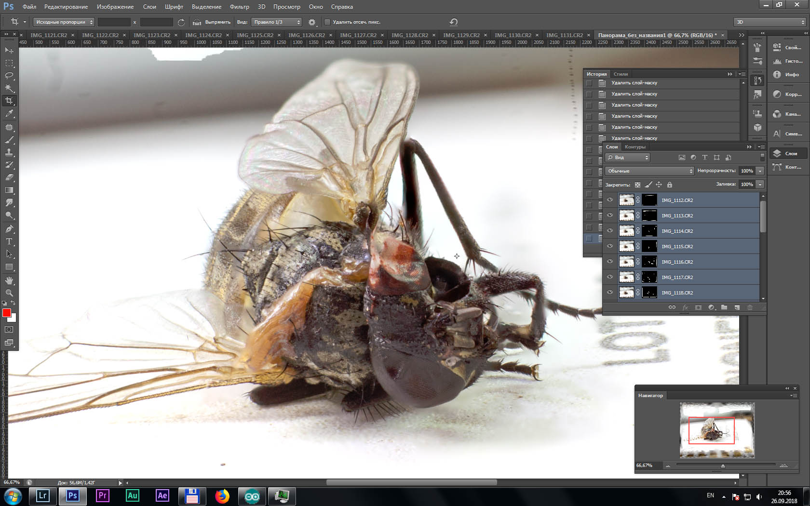Click the Navigator preview thumbnail

pyautogui.click(x=717, y=430)
